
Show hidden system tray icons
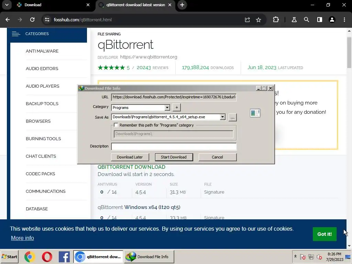[x=295, y=256]
